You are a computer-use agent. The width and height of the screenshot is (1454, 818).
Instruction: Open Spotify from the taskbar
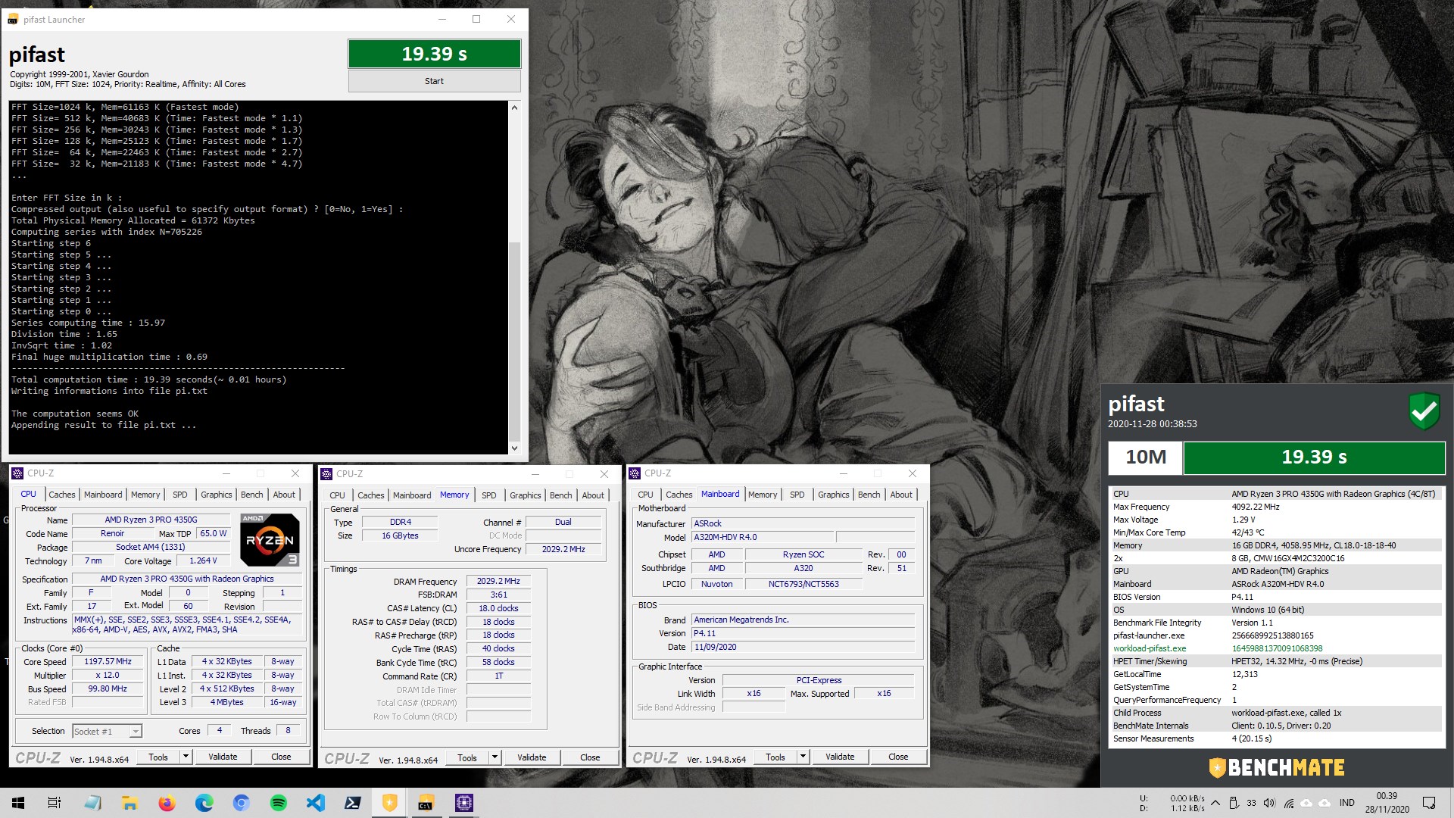[x=278, y=803]
